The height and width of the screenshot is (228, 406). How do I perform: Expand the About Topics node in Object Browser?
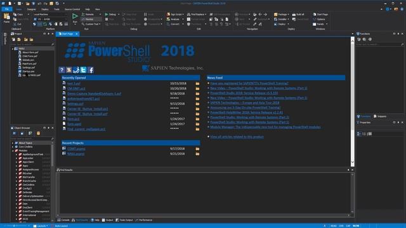pyautogui.click(x=13, y=143)
